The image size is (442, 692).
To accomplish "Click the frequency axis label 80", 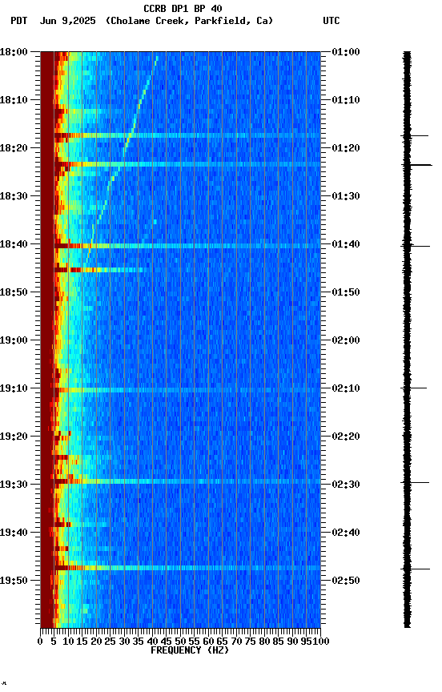I will pyautogui.click(x=265, y=642).
